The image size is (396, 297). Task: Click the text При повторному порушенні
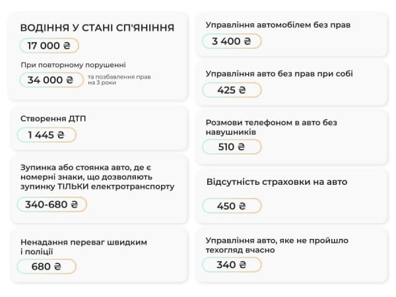click(x=73, y=65)
